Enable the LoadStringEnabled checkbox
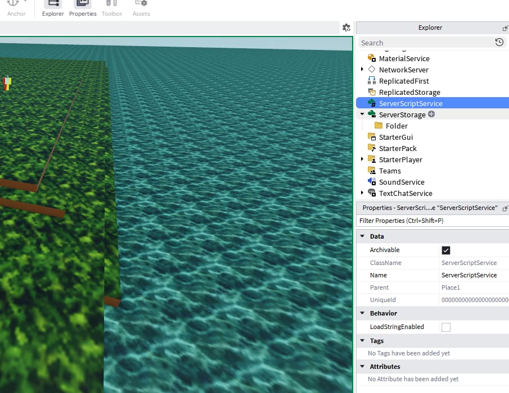The width and height of the screenshot is (509, 393). (445, 327)
